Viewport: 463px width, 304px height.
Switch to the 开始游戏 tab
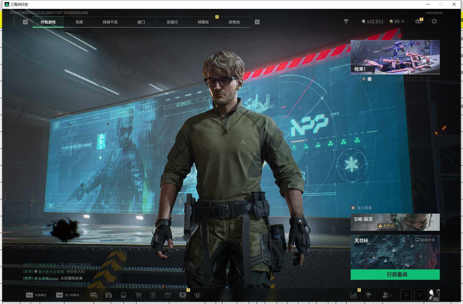[48, 22]
